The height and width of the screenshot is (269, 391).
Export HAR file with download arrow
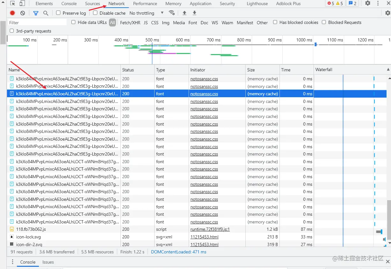tap(194, 13)
